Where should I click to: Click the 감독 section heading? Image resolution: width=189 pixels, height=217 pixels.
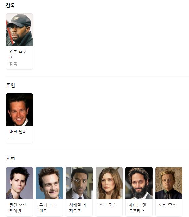[10, 5]
